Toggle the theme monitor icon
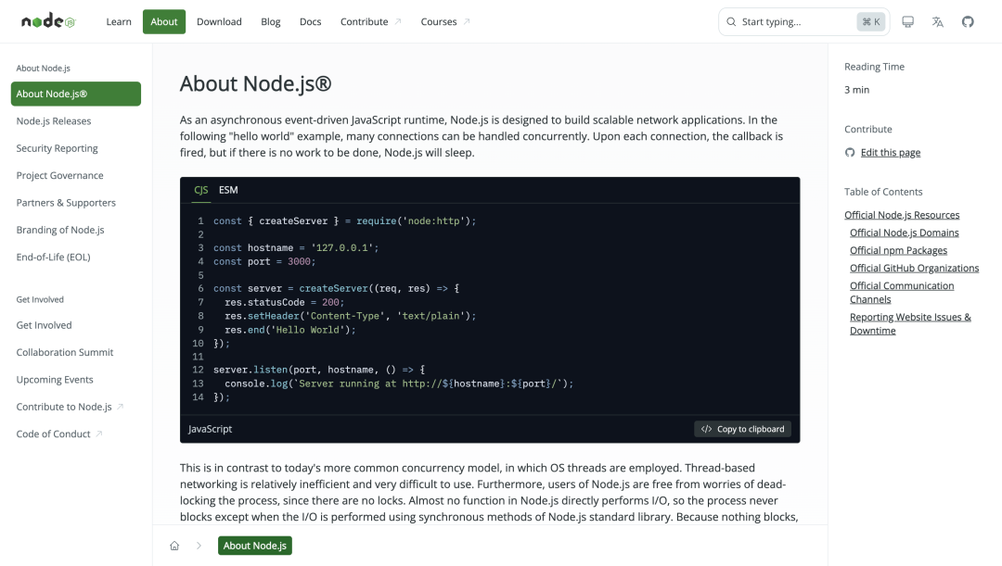1002x566 pixels. coord(907,21)
